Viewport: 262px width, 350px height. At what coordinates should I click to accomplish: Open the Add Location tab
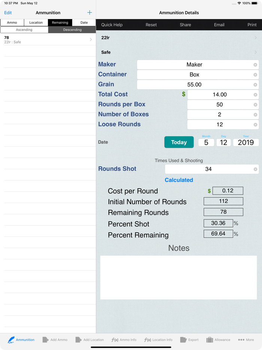89,340
